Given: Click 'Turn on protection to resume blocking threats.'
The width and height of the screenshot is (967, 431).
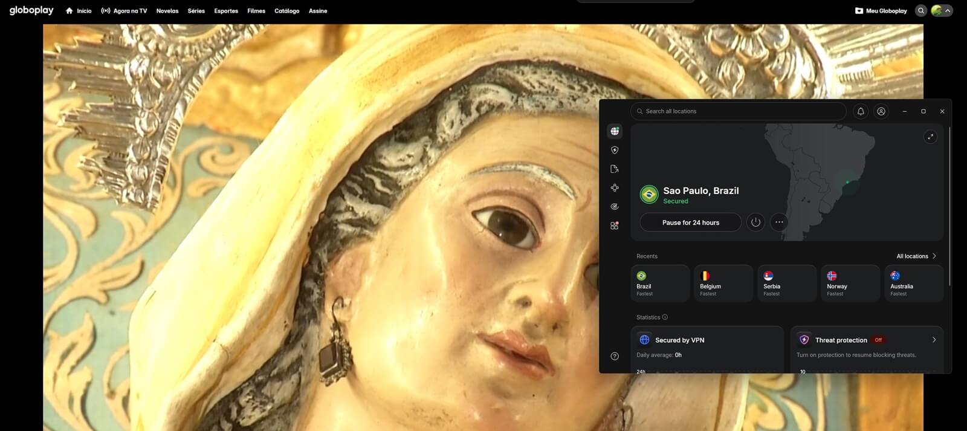Looking at the screenshot, I should (x=856, y=355).
